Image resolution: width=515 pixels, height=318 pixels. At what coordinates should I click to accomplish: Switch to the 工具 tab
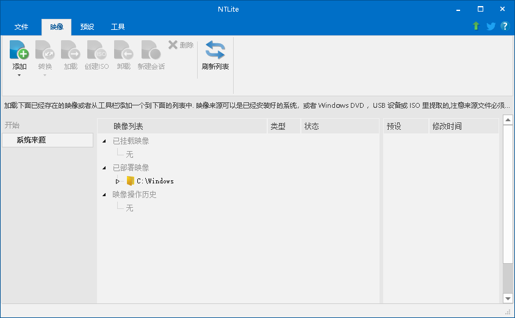[118, 27]
